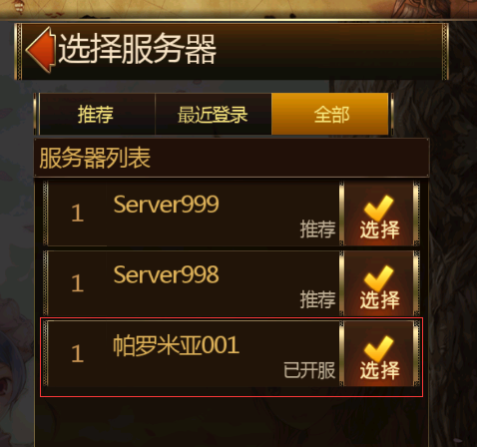The height and width of the screenshot is (447, 477).
Task: Open the 最近登录 tab
Action: point(214,114)
